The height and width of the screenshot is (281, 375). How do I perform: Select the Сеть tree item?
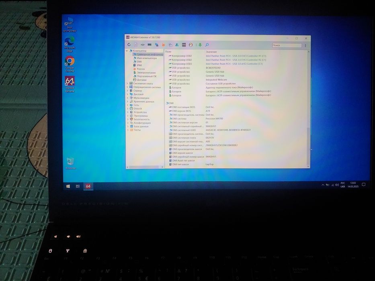134,105
